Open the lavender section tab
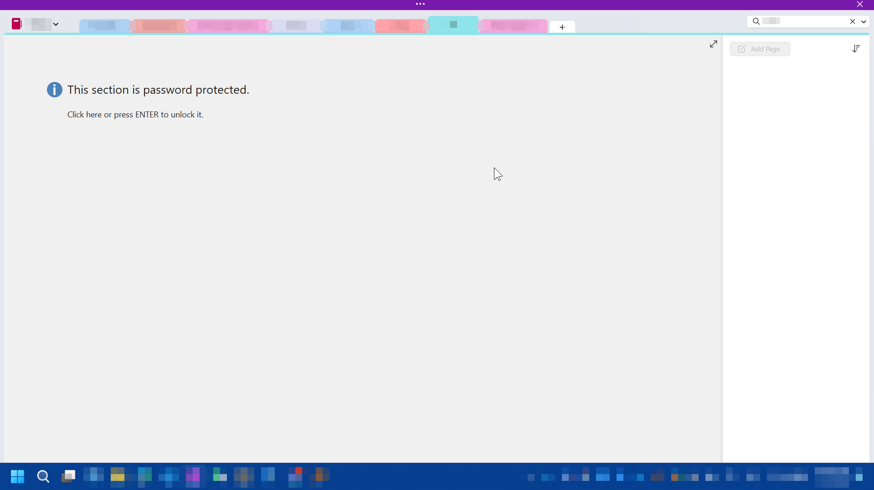Screen dimensions: 874x490 [x=296, y=26]
